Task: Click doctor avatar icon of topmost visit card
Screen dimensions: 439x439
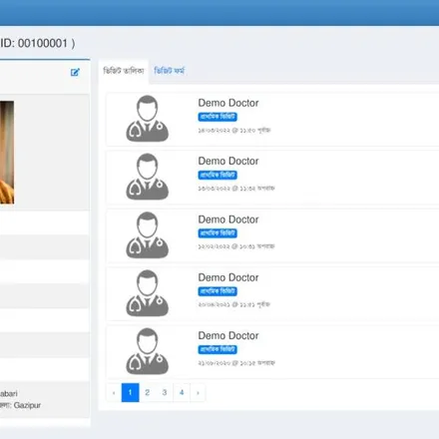Action: 148,119
